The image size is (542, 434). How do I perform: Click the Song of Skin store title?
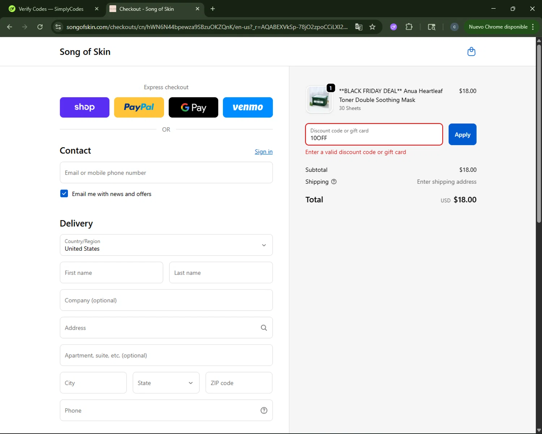tap(85, 52)
